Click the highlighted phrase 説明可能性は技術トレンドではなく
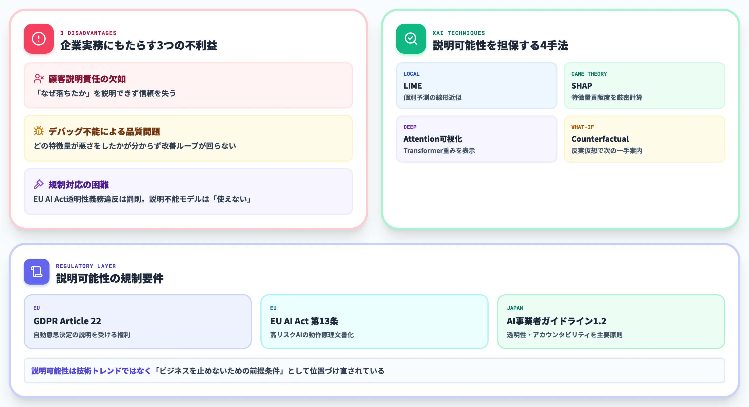Image resolution: width=749 pixels, height=407 pixels. click(x=91, y=371)
